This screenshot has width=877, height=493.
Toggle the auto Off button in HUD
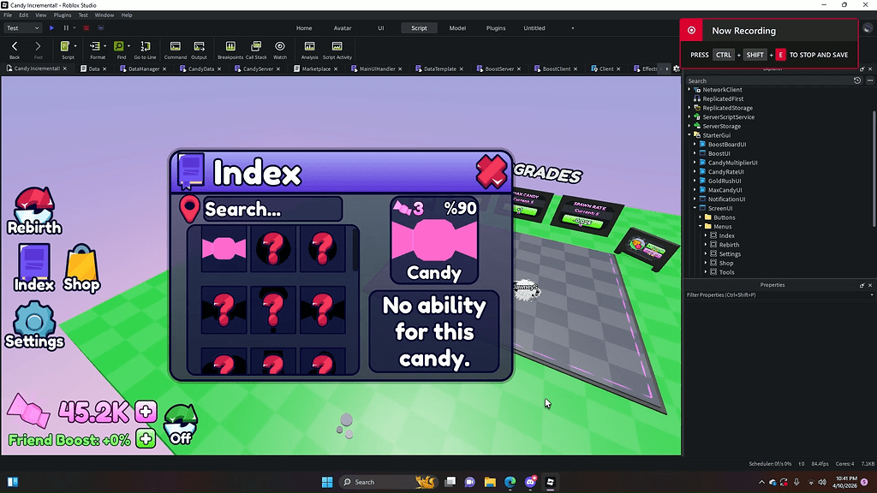click(x=180, y=425)
